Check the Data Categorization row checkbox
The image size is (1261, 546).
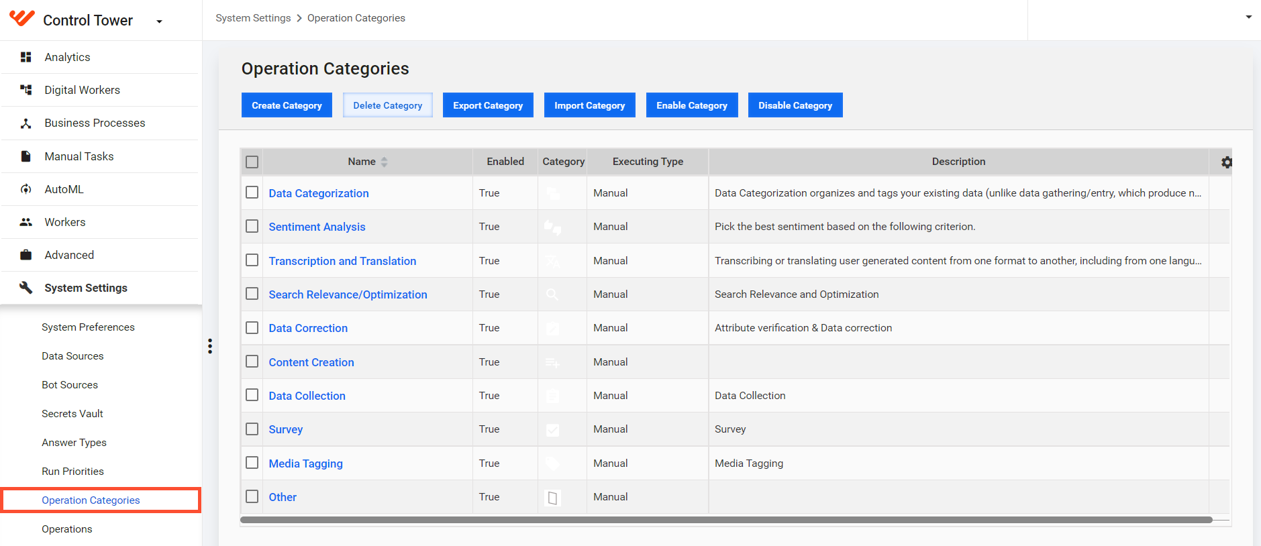point(252,193)
